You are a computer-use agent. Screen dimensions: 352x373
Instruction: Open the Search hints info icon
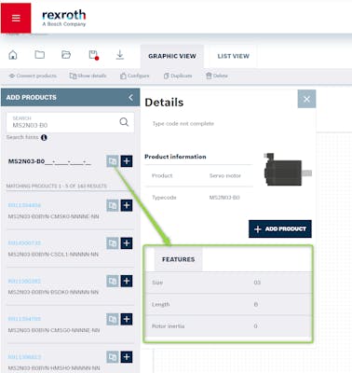(x=44, y=137)
